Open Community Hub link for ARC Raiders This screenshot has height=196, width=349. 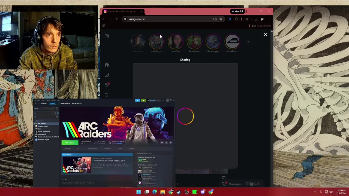coord(92,149)
